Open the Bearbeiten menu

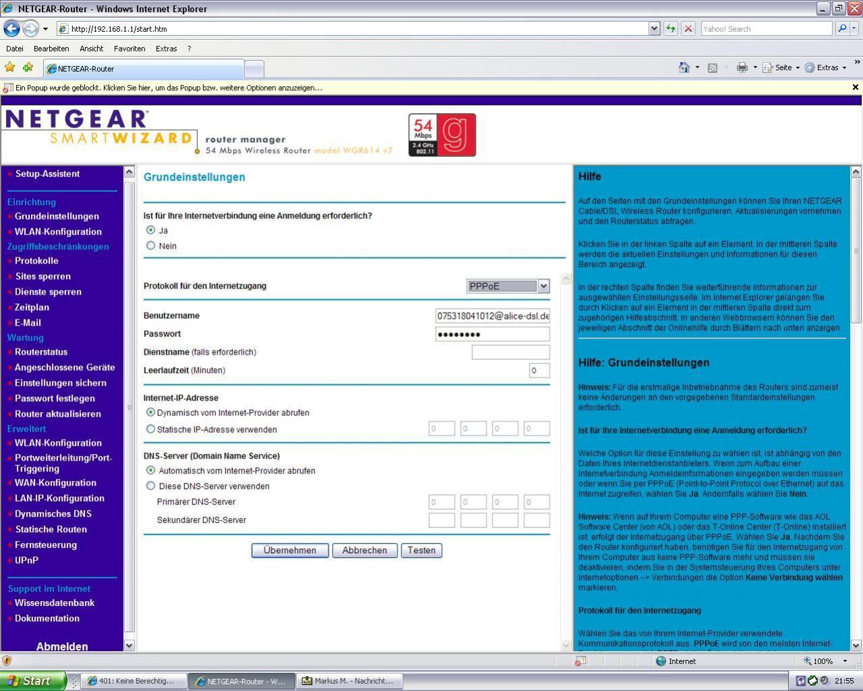click(x=51, y=49)
